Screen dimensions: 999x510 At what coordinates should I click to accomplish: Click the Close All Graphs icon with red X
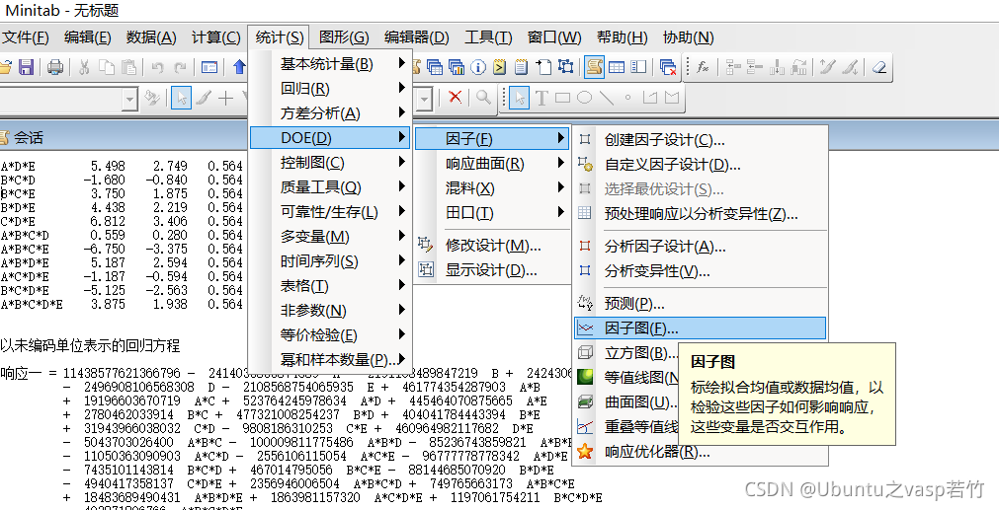pyautogui.click(x=668, y=67)
